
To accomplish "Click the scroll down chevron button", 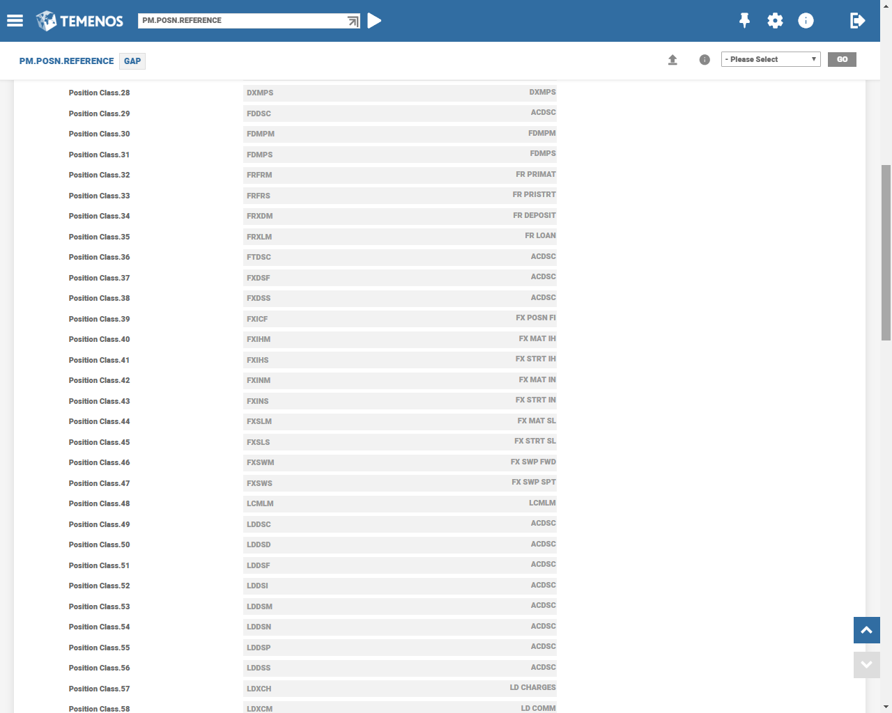I will tap(866, 665).
